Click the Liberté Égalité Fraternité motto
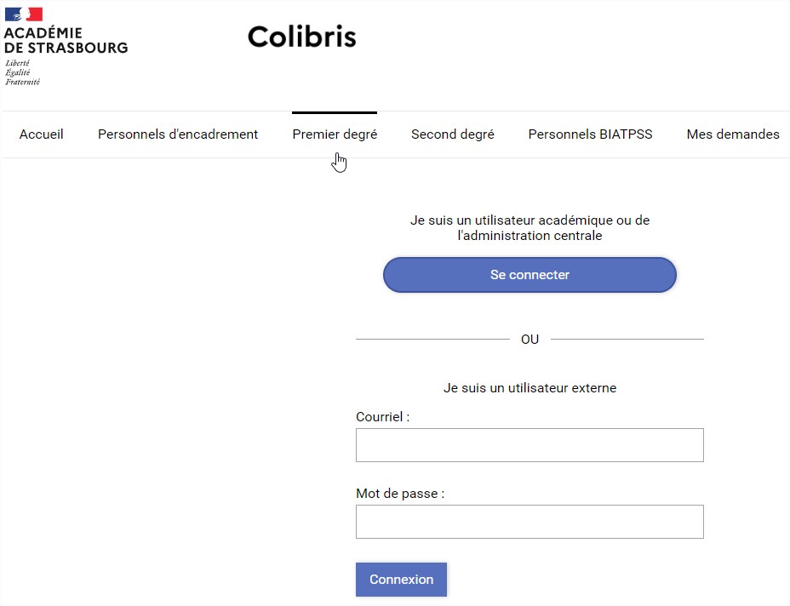The height and width of the screenshot is (606, 790). [x=23, y=72]
